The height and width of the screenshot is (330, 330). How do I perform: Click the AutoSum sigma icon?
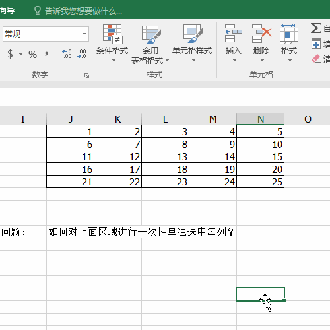[315, 28]
